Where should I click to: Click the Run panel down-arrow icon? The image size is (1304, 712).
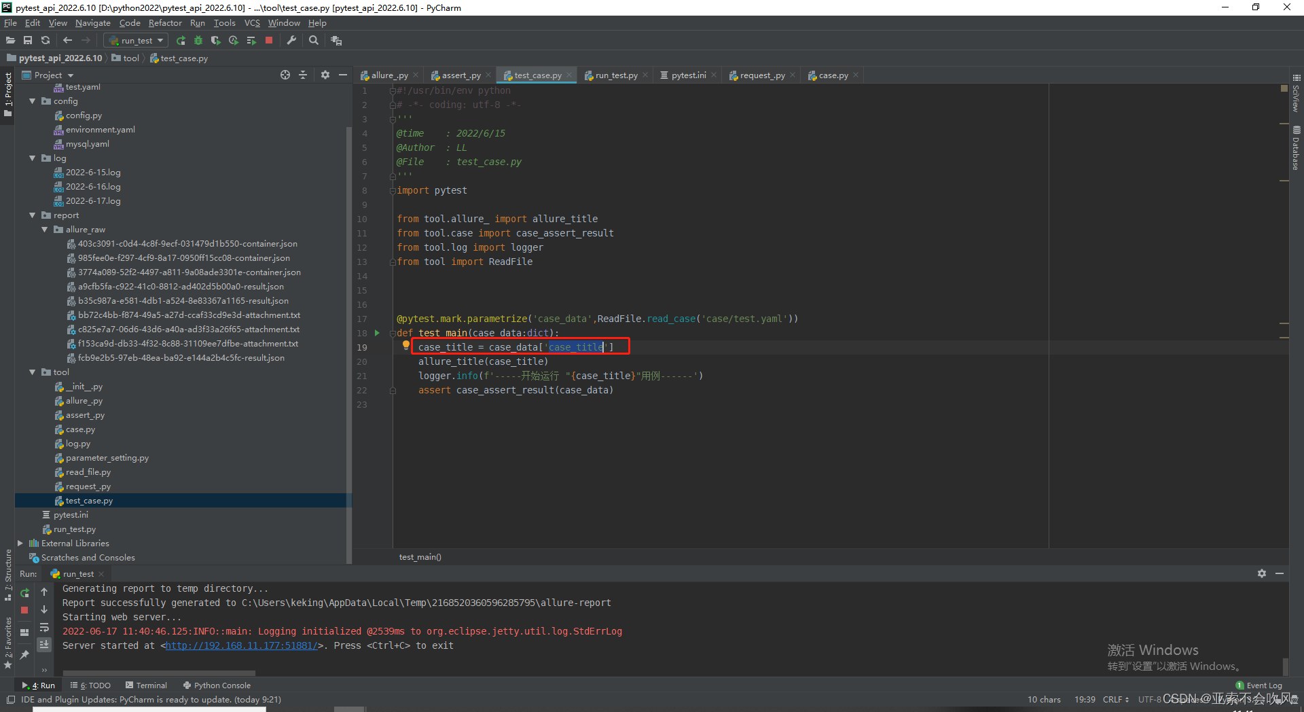pyautogui.click(x=44, y=609)
